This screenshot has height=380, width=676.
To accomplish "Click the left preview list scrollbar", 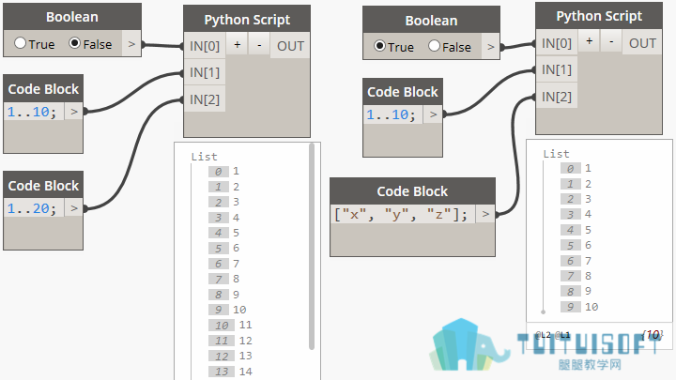I will [312, 247].
